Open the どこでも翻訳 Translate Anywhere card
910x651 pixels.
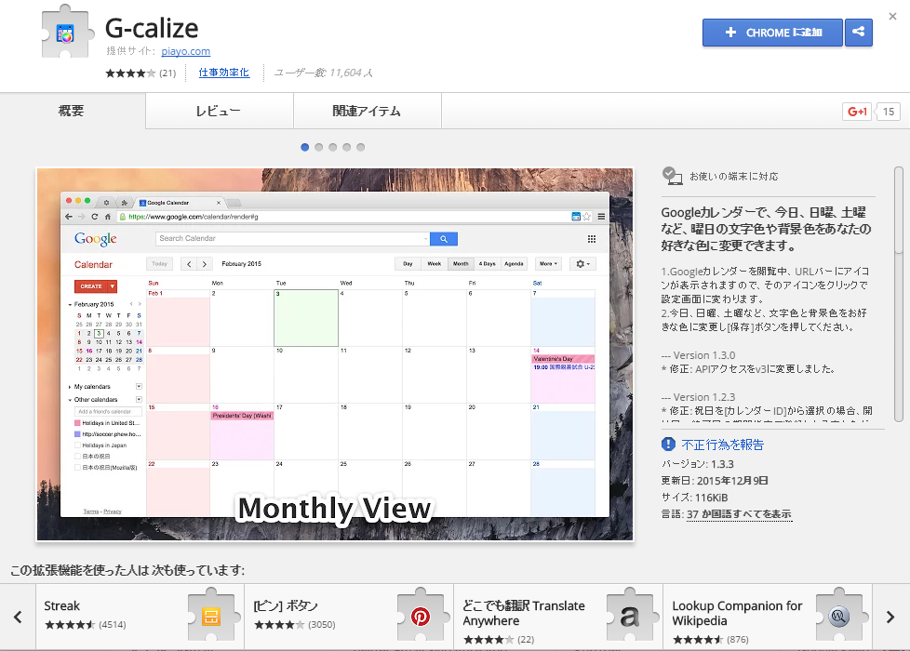coord(558,618)
